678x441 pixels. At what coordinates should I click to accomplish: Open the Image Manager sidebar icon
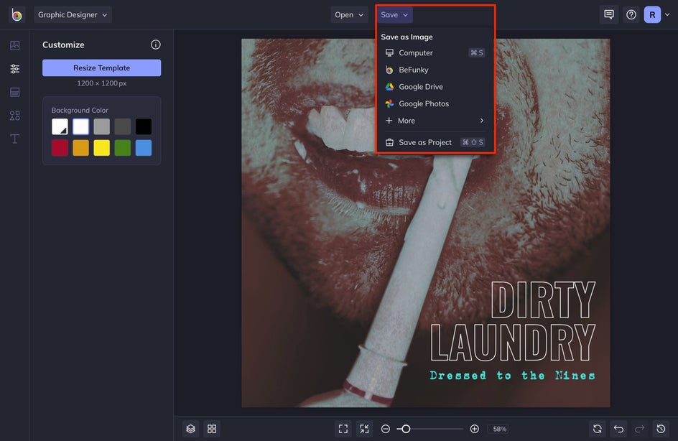(x=14, y=45)
